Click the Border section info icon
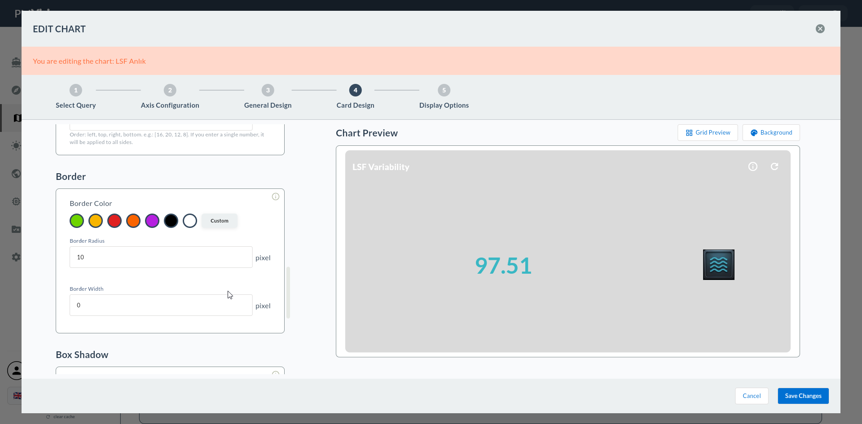 276,197
